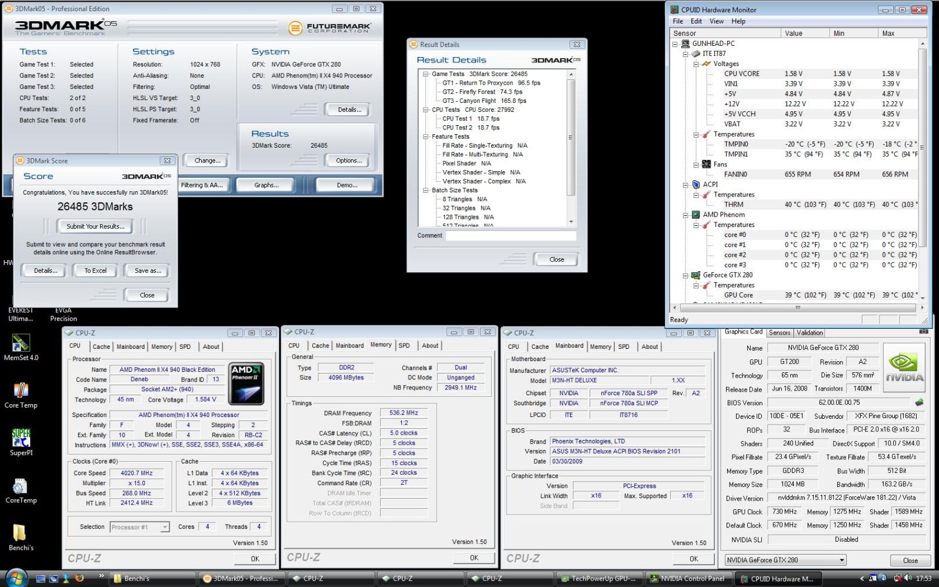This screenshot has height=587, width=939.
Task: Click the GeForce GTX 280 card icon in tree
Action: [695, 275]
